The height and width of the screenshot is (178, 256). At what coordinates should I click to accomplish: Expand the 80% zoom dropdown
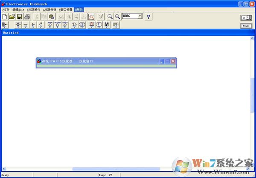140,16
